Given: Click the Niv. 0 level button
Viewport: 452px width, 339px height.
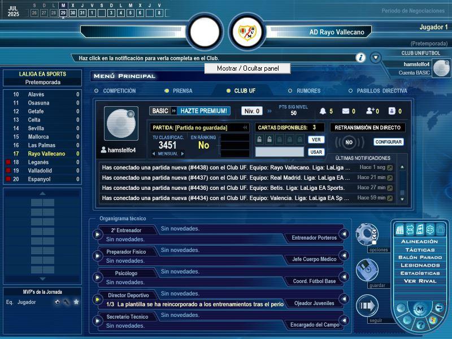Looking at the screenshot, I should pos(252,111).
